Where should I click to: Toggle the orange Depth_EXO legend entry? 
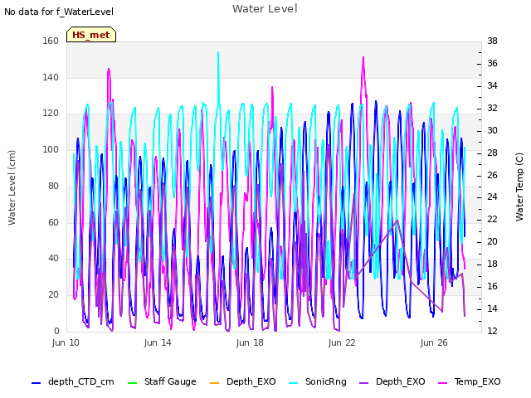(243, 381)
